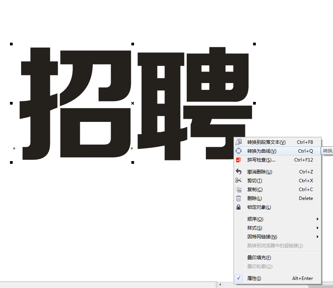Click the center rotation marker on 招聘
333x288 pixels.
click(x=133, y=103)
